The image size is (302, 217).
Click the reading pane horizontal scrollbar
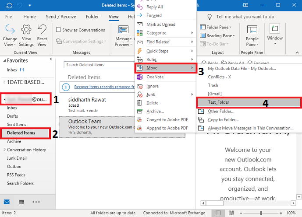[x=248, y=203]
